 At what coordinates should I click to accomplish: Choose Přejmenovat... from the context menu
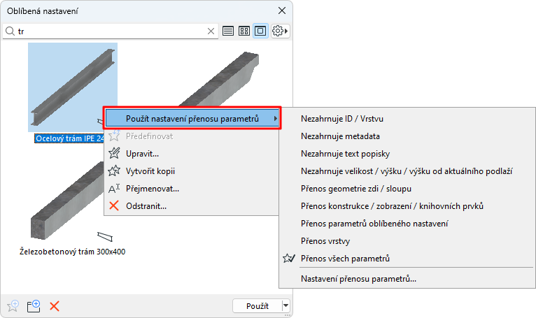click(x=153, y=188)
